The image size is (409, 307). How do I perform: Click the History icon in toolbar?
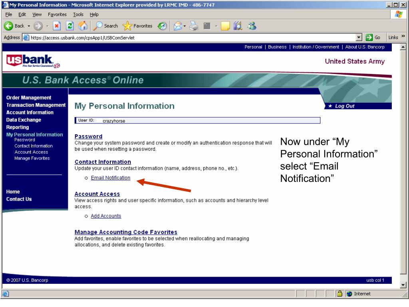[162, 26]
